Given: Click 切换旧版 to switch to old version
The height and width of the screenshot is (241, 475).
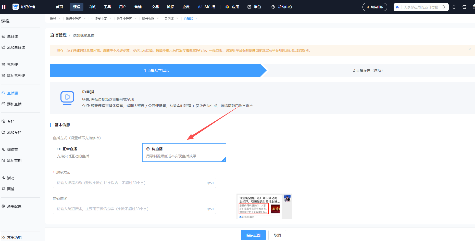Looking at the screenshot, I should pyautogui.click(x=375, y=7).
